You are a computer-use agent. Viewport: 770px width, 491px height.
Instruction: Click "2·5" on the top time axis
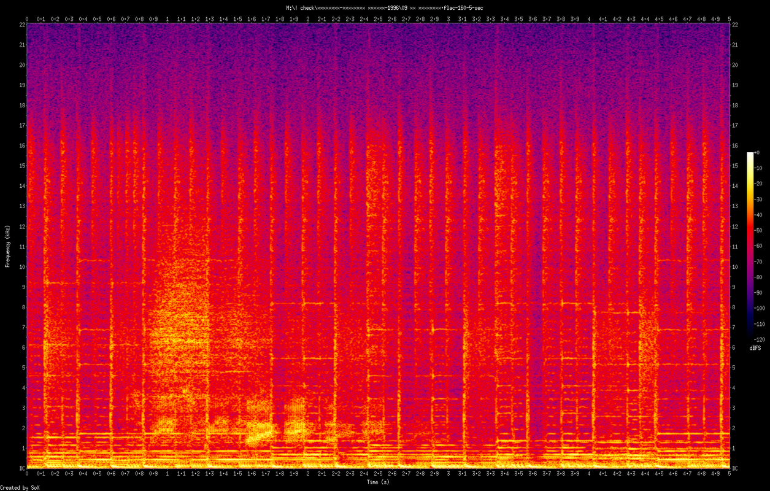pos(378,19)
